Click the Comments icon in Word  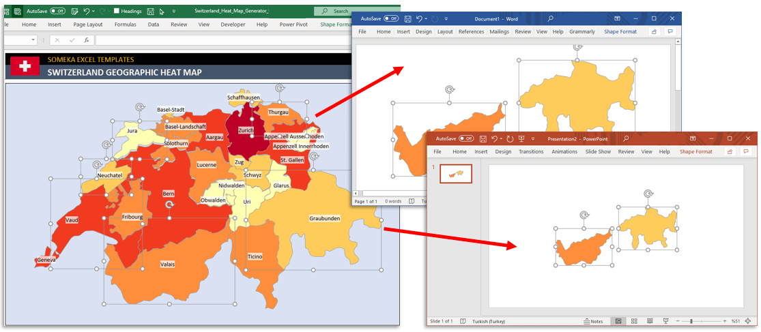tap(670, 31)
